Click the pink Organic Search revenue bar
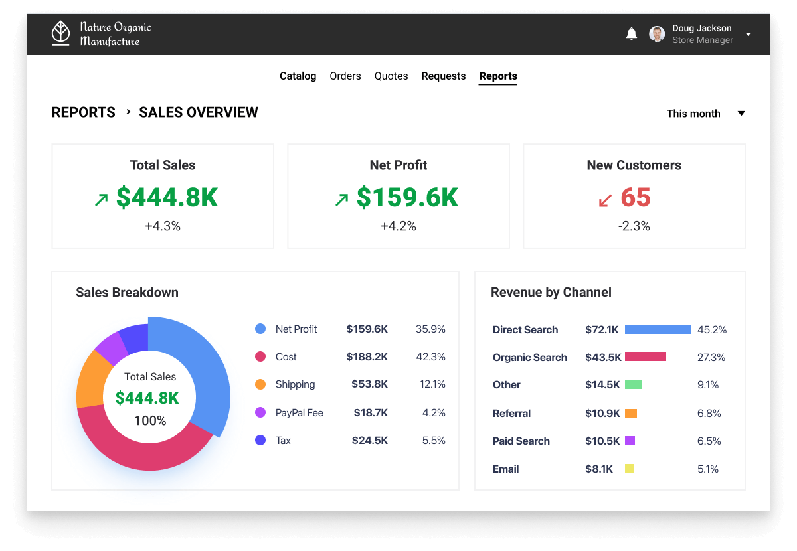Image resolution: width=797 pixels, height=551 pixels. [x=645, y=357]
